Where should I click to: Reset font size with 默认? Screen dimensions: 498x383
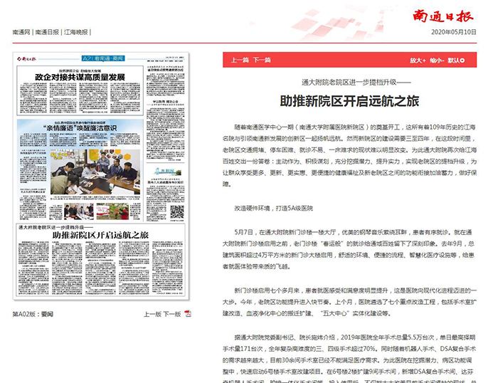click(x=456, y=61)
